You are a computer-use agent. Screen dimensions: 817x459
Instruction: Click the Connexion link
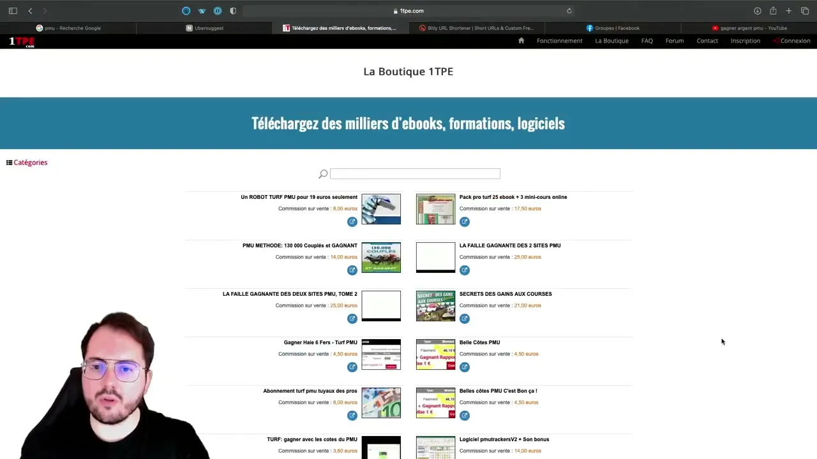point(796,40)
